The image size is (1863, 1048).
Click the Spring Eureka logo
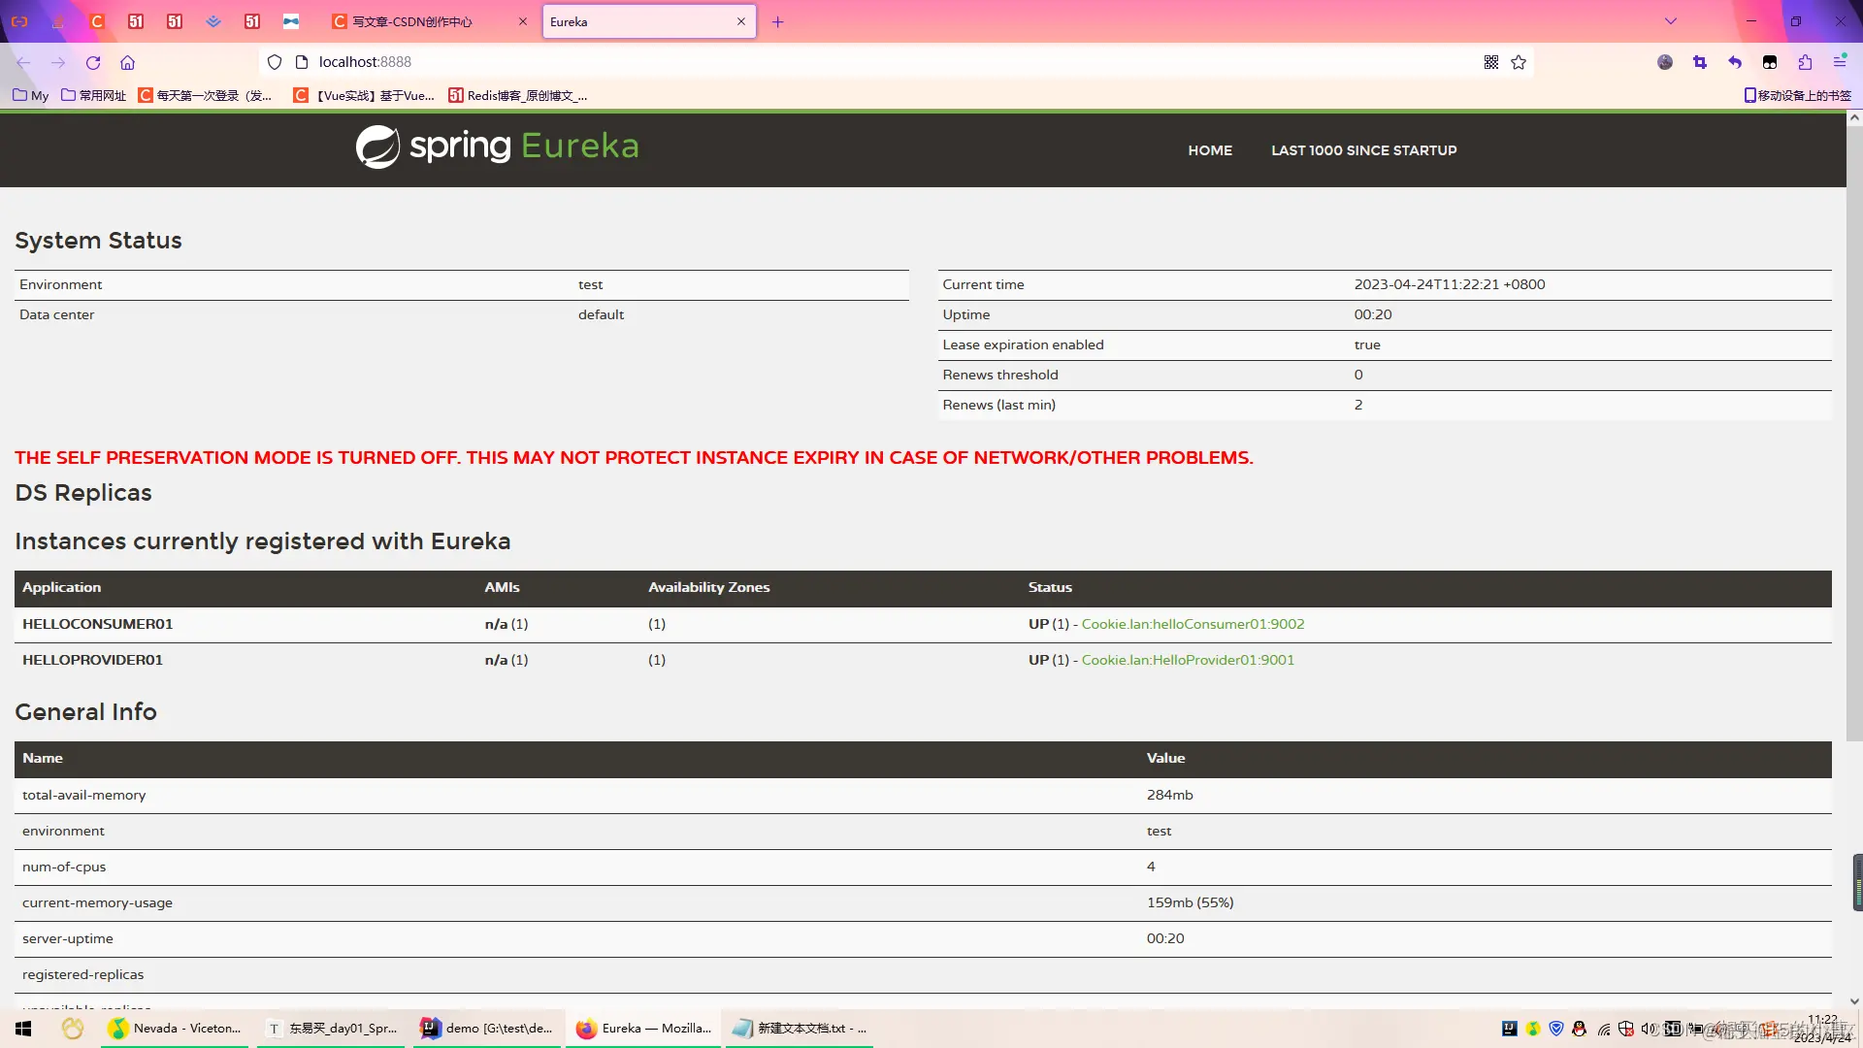(x=497, y=147)
